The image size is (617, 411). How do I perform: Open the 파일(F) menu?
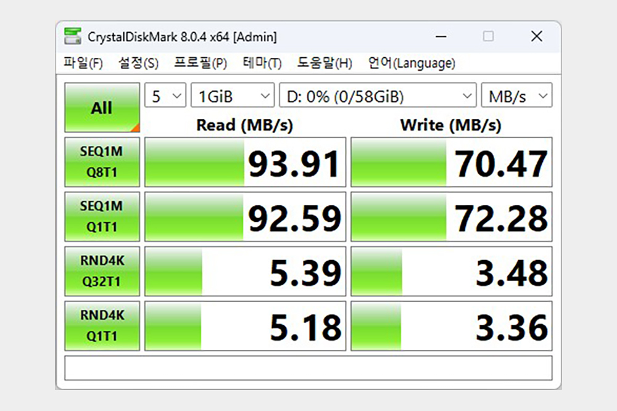point(83,63)
